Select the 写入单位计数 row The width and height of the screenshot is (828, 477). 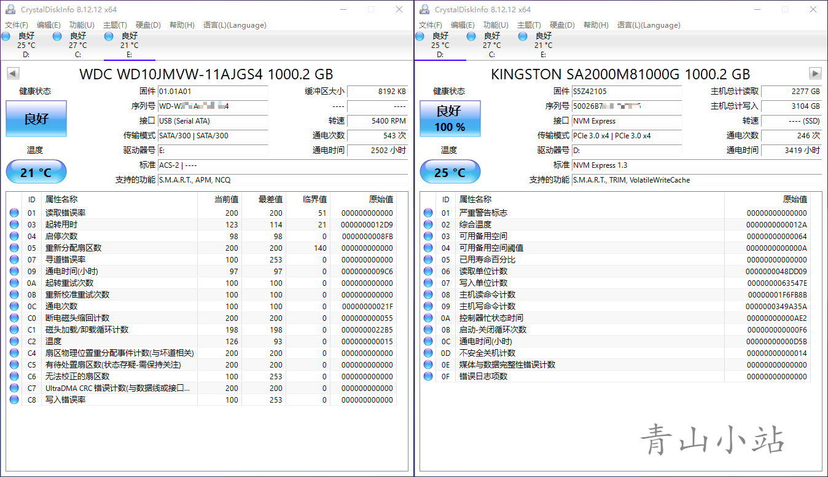(x=615, y=283)
